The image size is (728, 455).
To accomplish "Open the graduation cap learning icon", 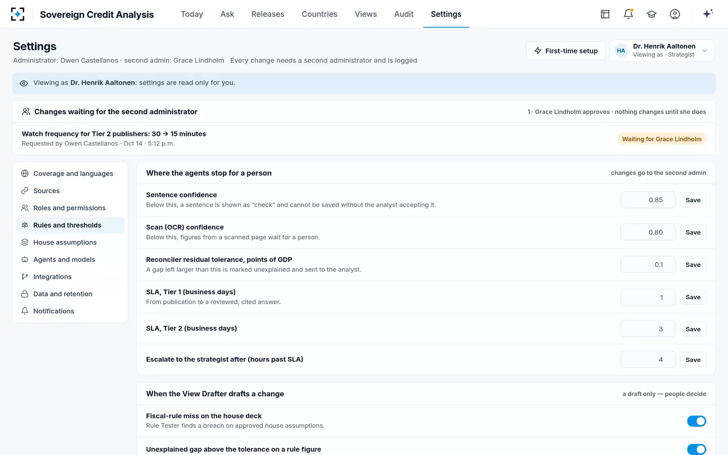I will coord(652,14).
